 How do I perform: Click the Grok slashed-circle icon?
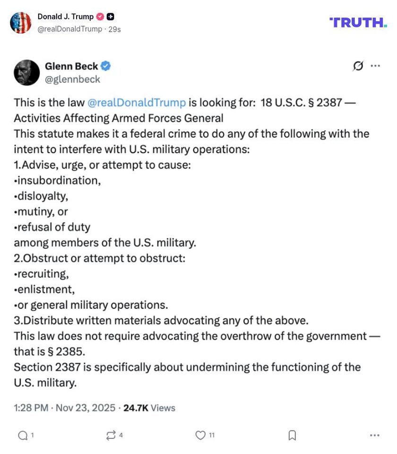[358, 66]
